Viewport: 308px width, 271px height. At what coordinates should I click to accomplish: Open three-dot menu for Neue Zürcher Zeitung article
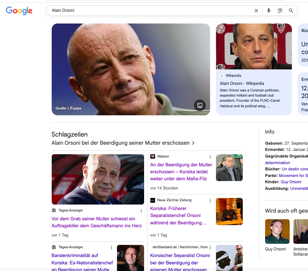[210, 200]
